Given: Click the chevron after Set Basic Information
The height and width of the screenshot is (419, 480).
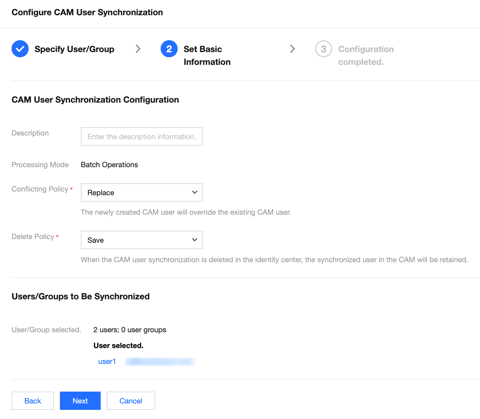Looking at the screenshot, I should coord(292,49).
